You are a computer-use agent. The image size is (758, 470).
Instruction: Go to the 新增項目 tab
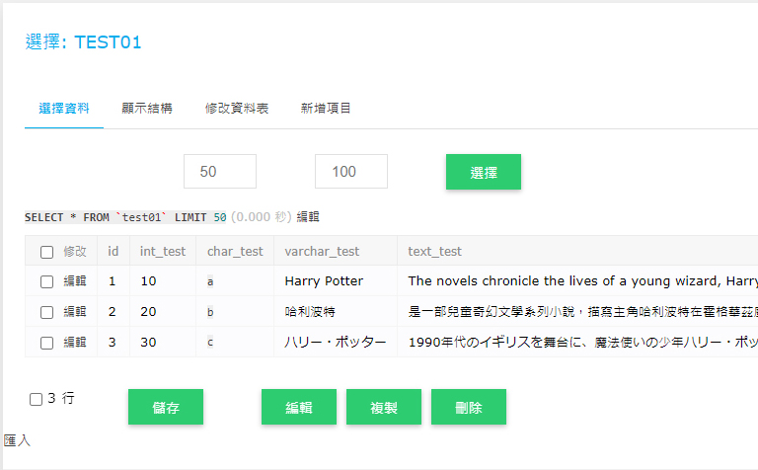[x=326, y=109]
